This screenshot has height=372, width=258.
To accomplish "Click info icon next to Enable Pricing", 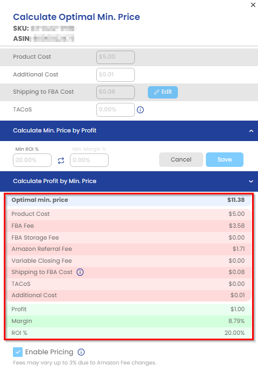I will (81, 352).
